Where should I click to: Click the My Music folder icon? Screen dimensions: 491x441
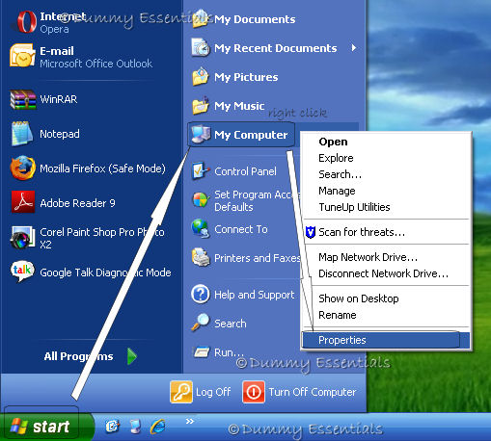201,105
